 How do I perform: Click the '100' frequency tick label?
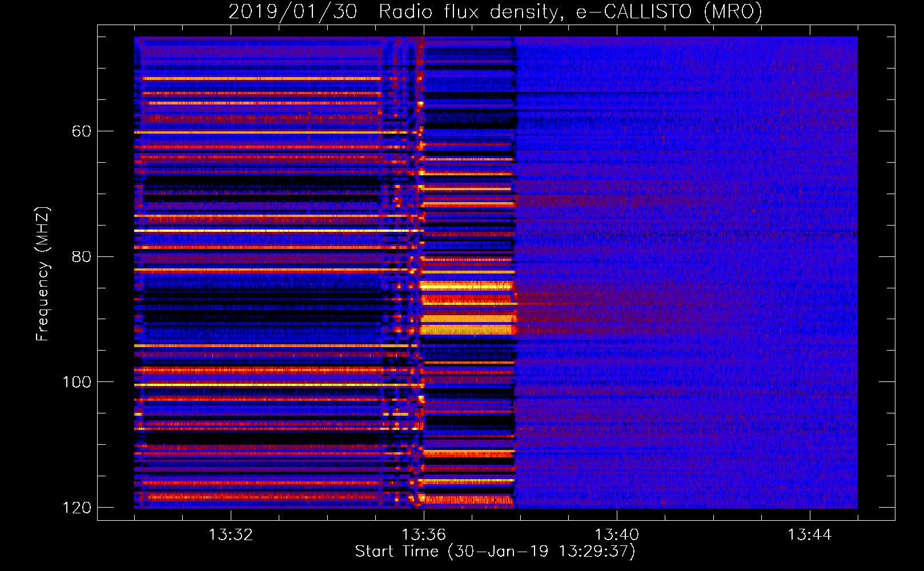(x=77, y=382)
